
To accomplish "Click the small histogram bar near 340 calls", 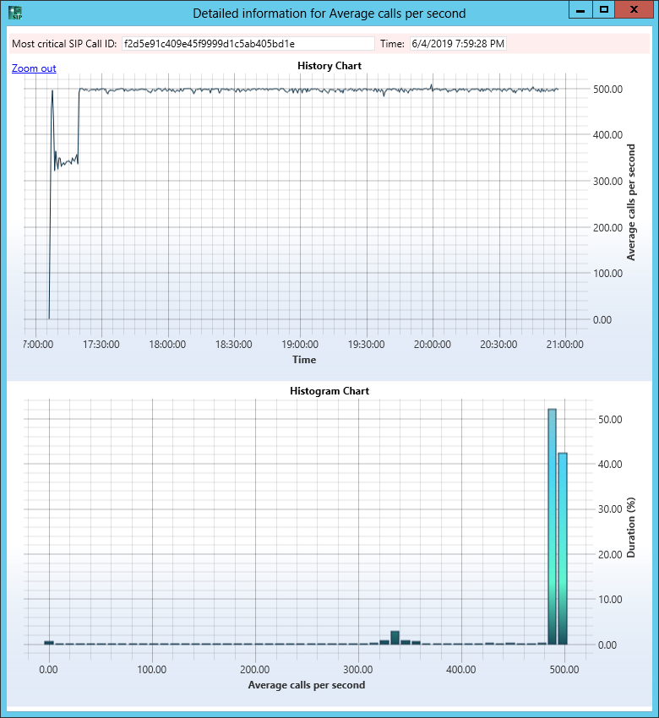I will coord(395,638).
